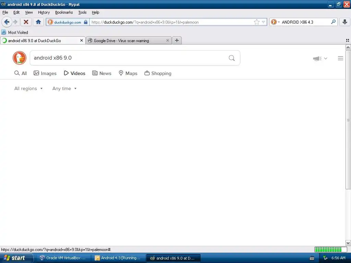Open the History menu
The height and width of the screenshot is (263, 351).
[x=44, y=12]
